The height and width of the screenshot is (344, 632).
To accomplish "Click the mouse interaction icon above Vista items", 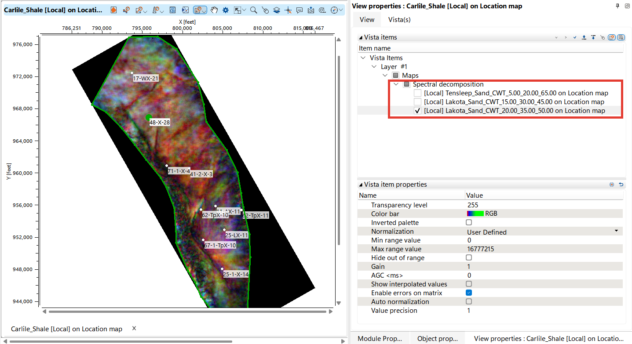I will pos(603,37).
